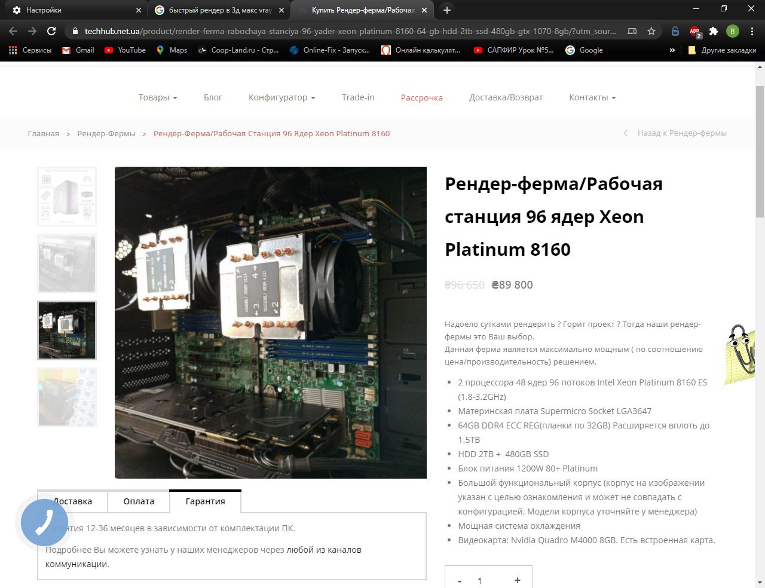Open the Gmail bookmark

[x=78, y=50]
